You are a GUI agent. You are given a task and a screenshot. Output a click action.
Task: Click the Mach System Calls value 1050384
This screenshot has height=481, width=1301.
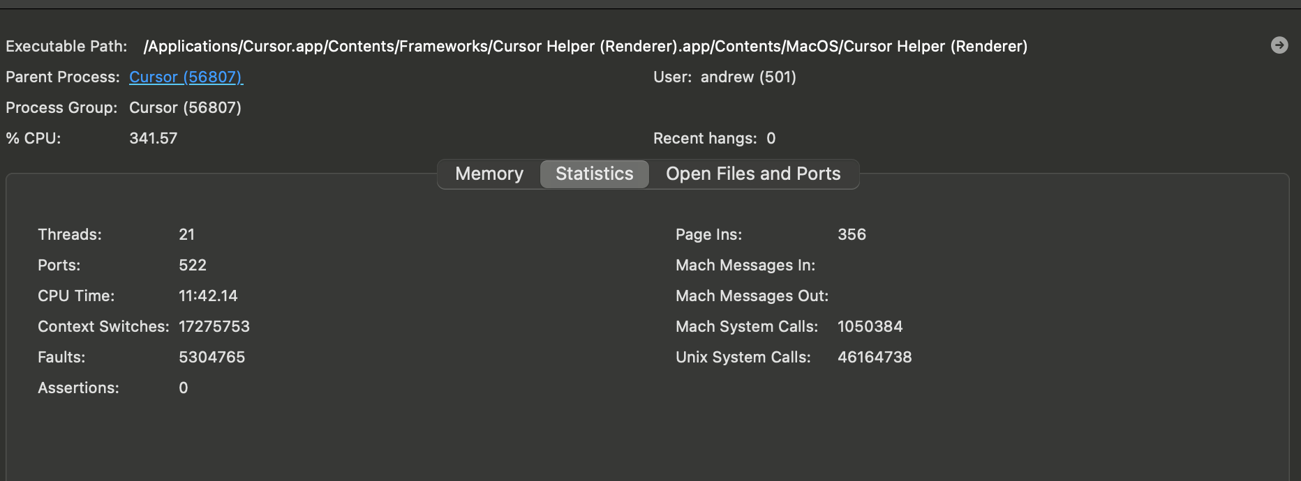[870, 326]
